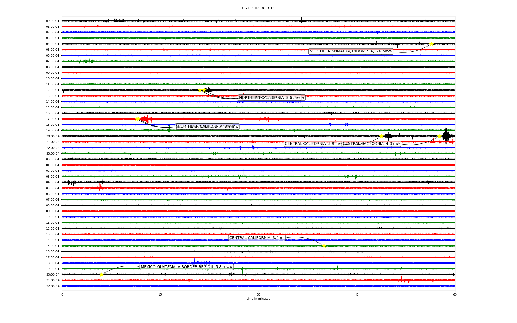Click the CENTRAL CALIFORNIA, 4.0 mw label

(372, 144)
